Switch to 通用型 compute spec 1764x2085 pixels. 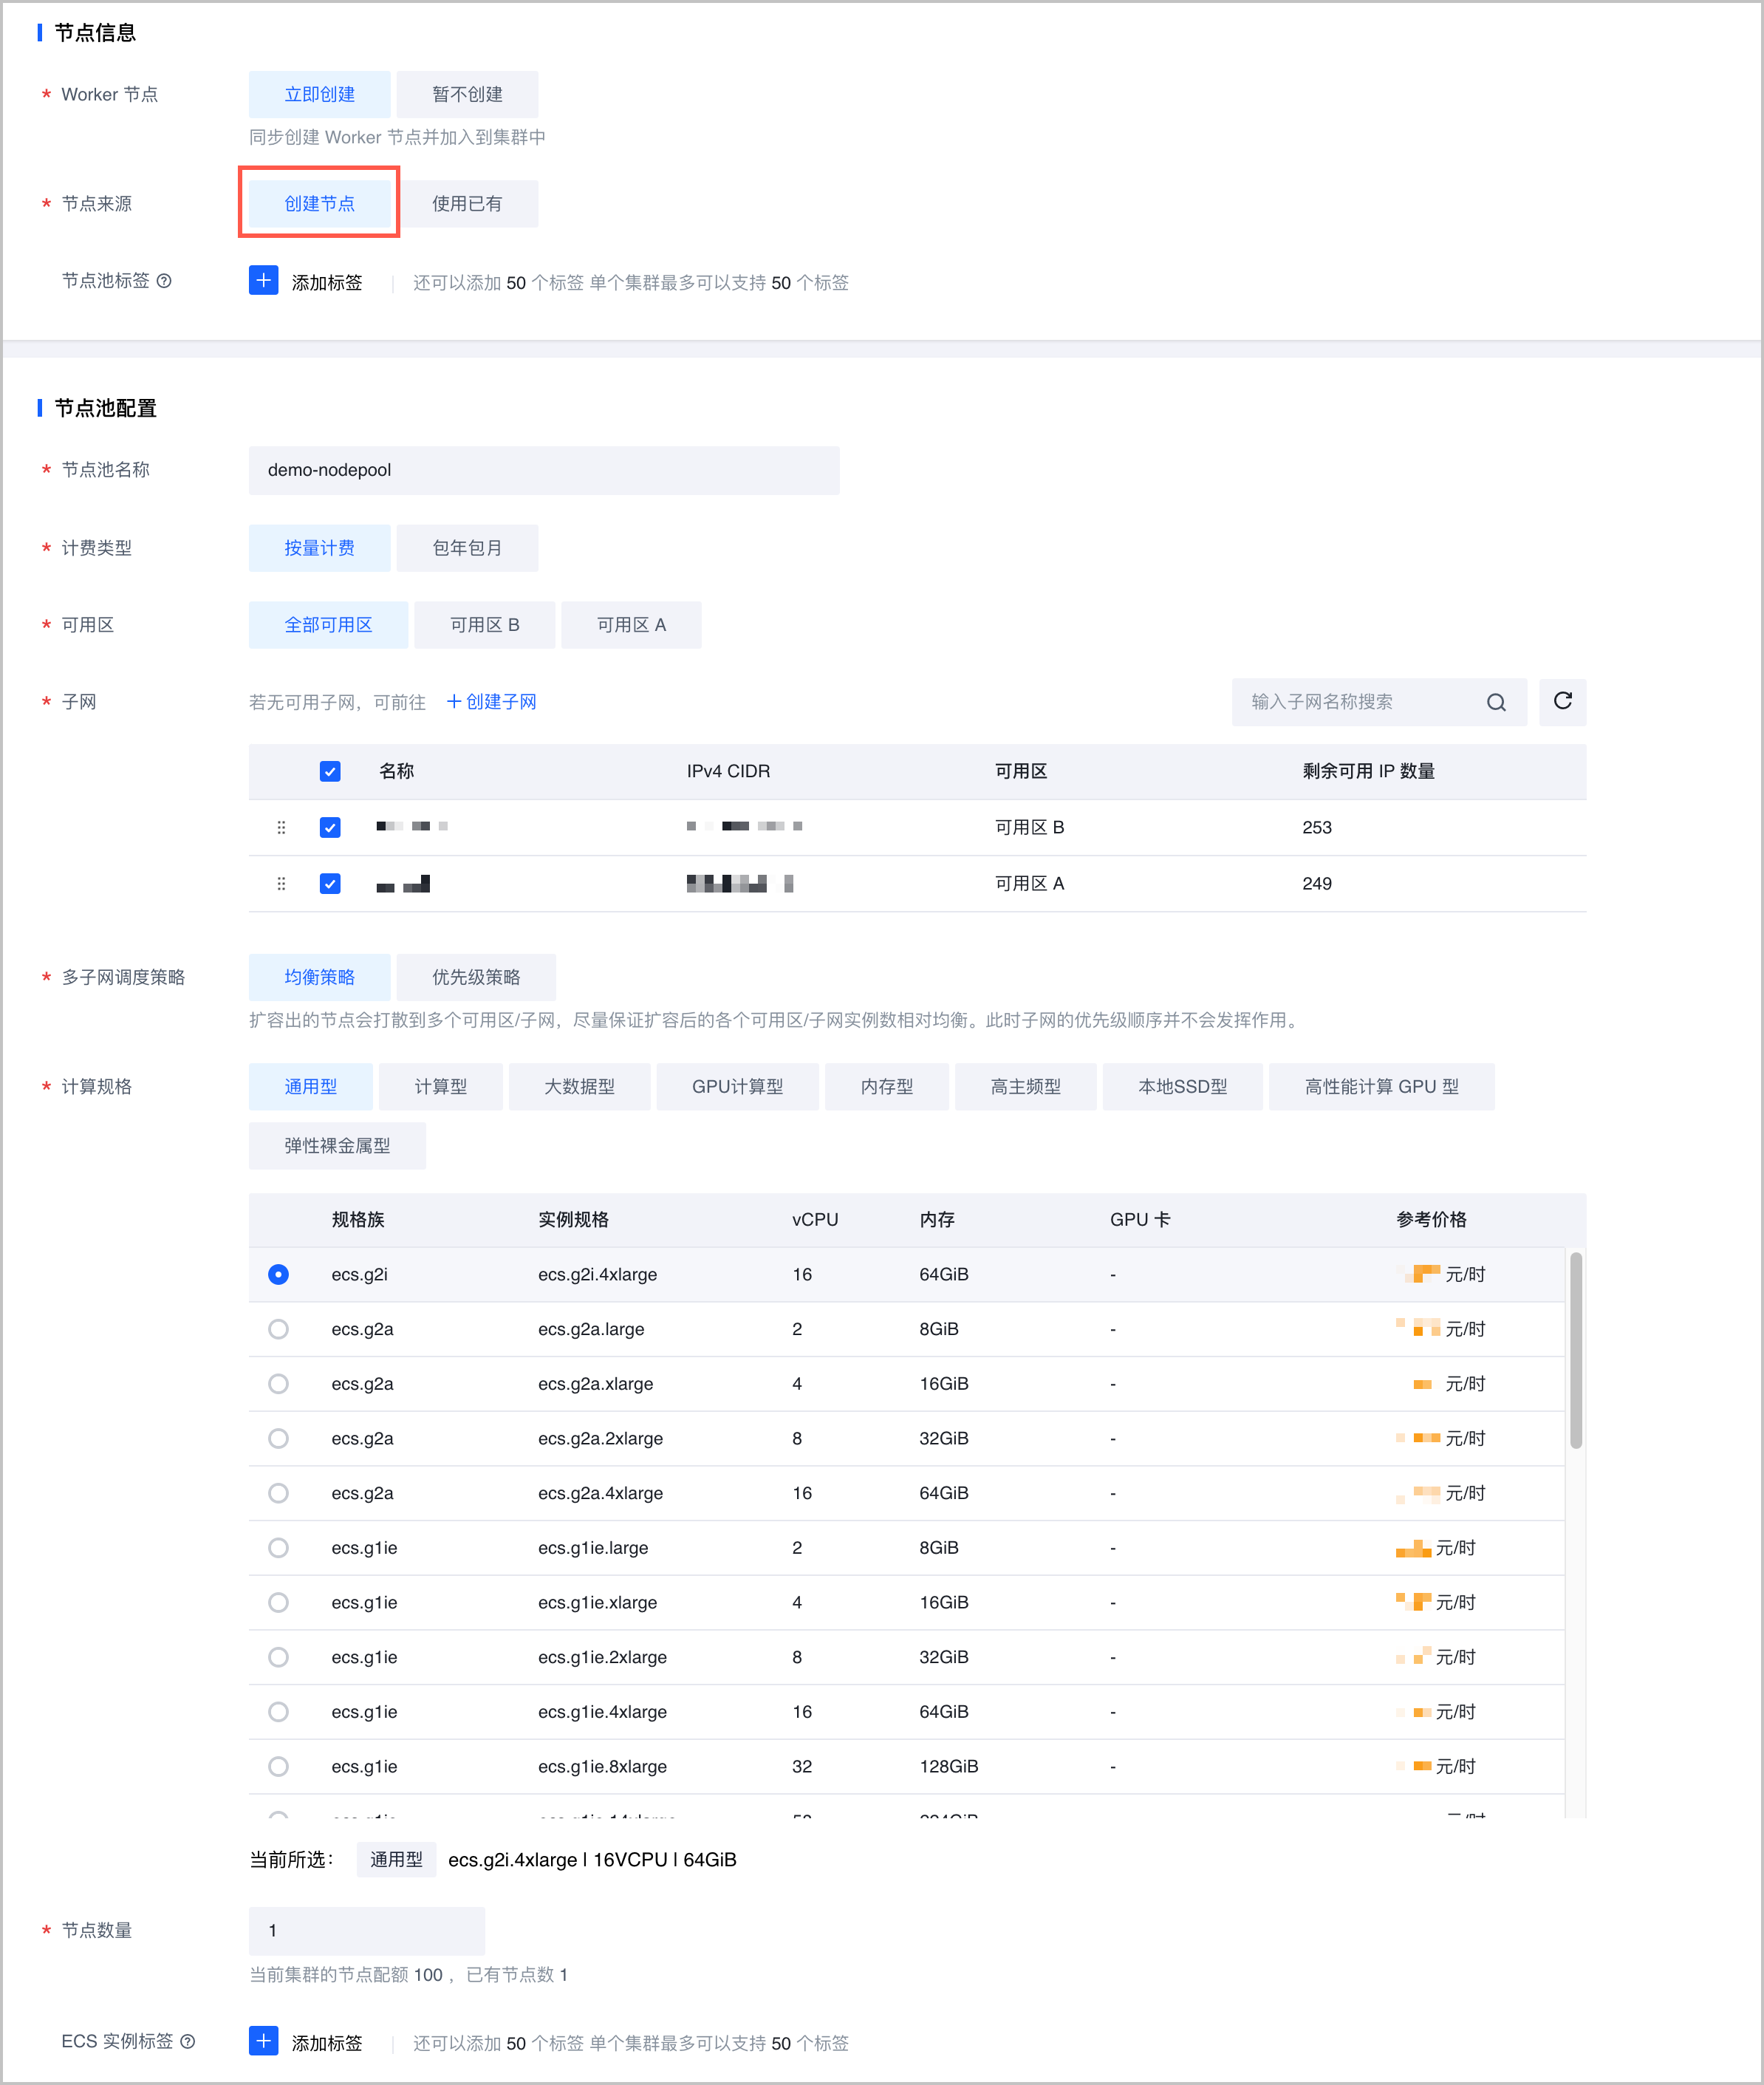(x=310, y=1087)
